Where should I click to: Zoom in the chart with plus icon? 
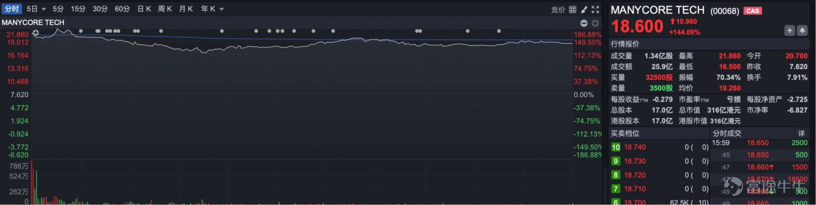click(x=595, y=23)
